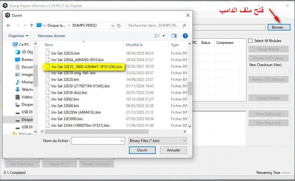Open the Bureau folder in sidebar
The height and width of the screenshot is (181, 295).
click(x=24, y=59)
